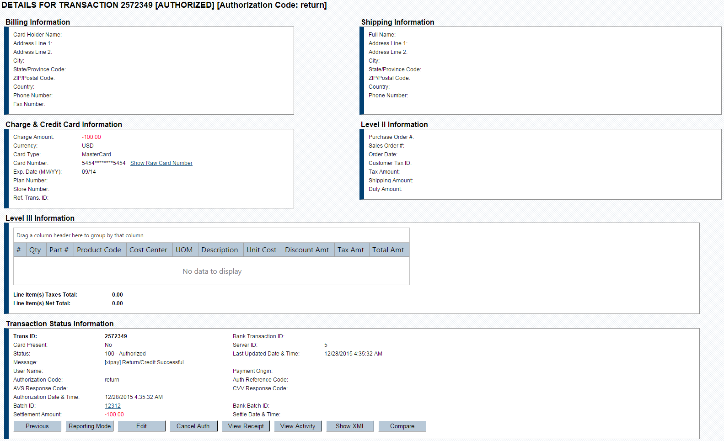This screenshot has height=441, width=724.
Task: Click Total Amt column header
Action: click(x=388, y=250)
